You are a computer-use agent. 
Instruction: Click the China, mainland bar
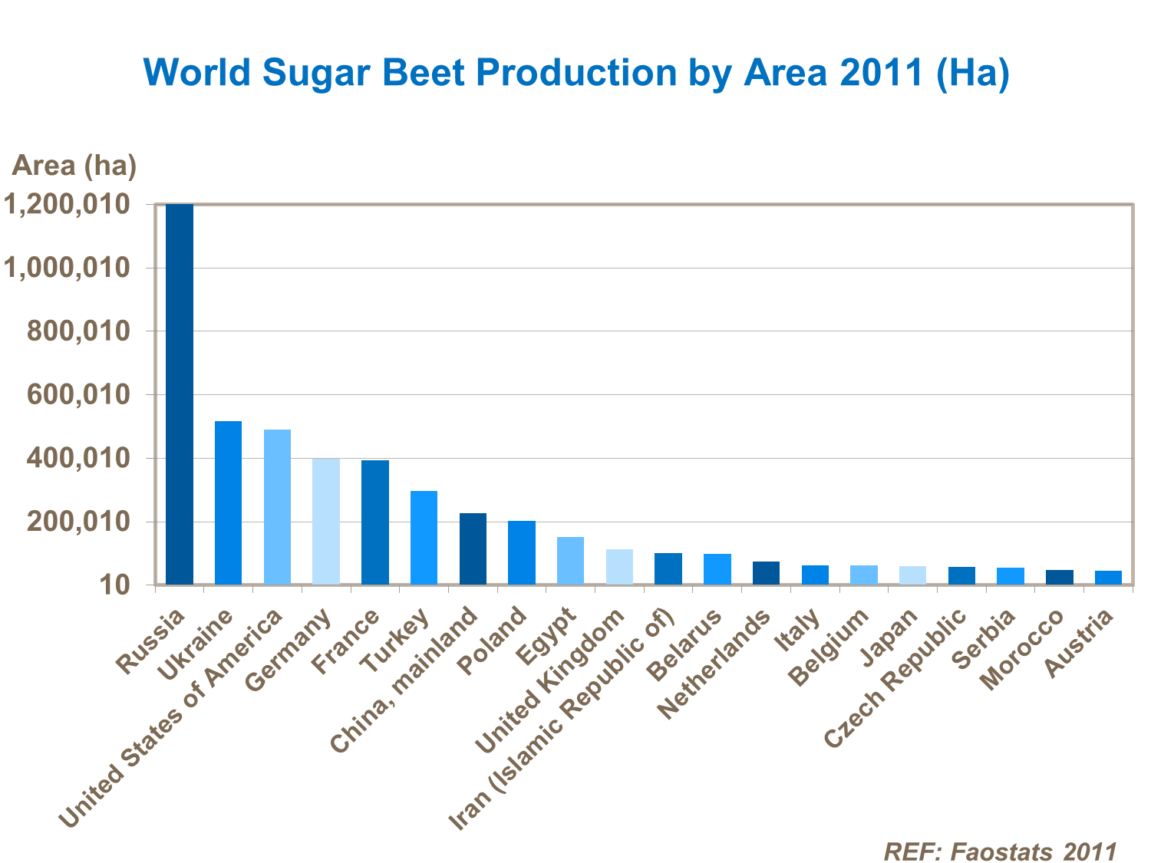473,548
